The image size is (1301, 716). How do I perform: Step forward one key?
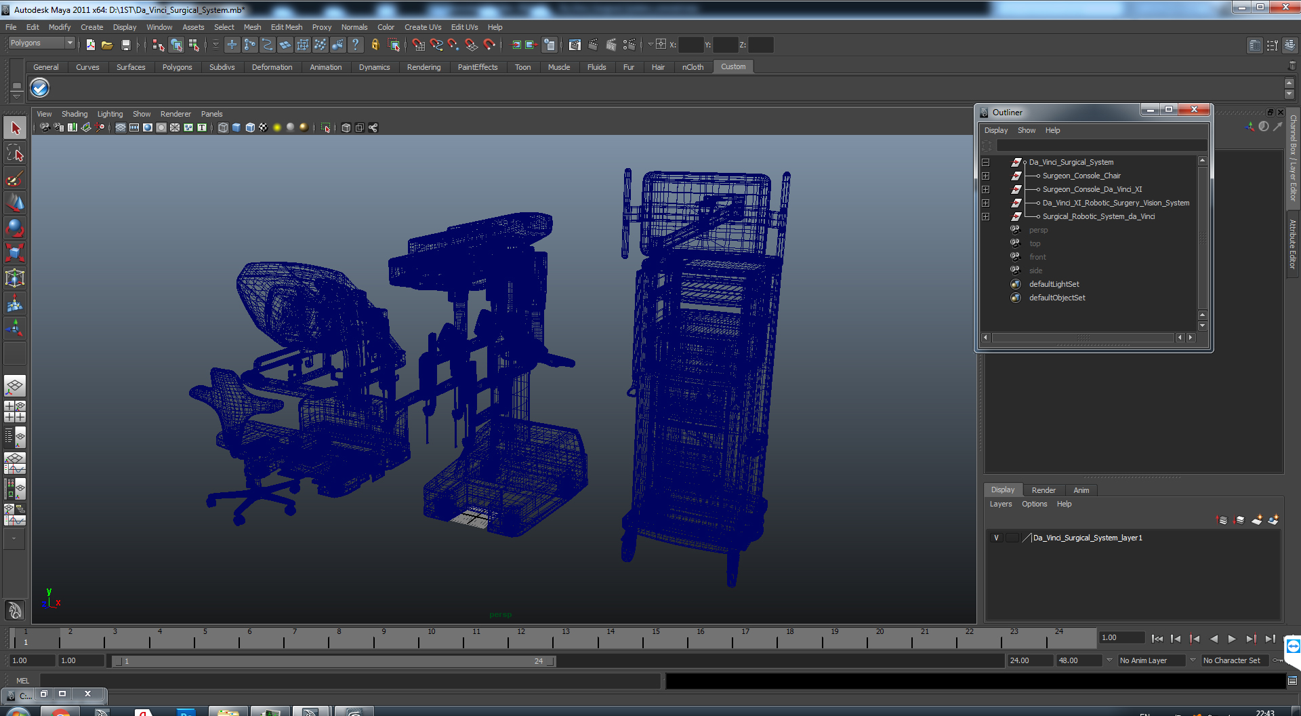click(x=1251, y=639)
